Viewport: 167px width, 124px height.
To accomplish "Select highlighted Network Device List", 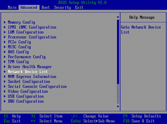I will click(x=28, y=72).
